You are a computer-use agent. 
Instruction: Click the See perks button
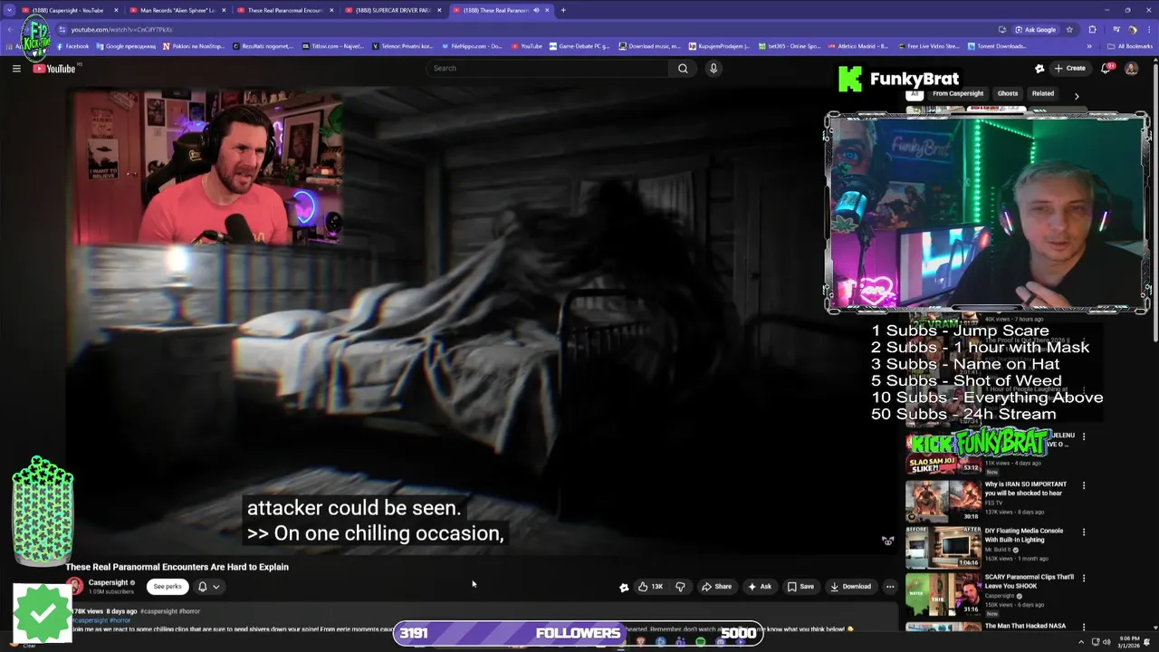coord(168,586)
